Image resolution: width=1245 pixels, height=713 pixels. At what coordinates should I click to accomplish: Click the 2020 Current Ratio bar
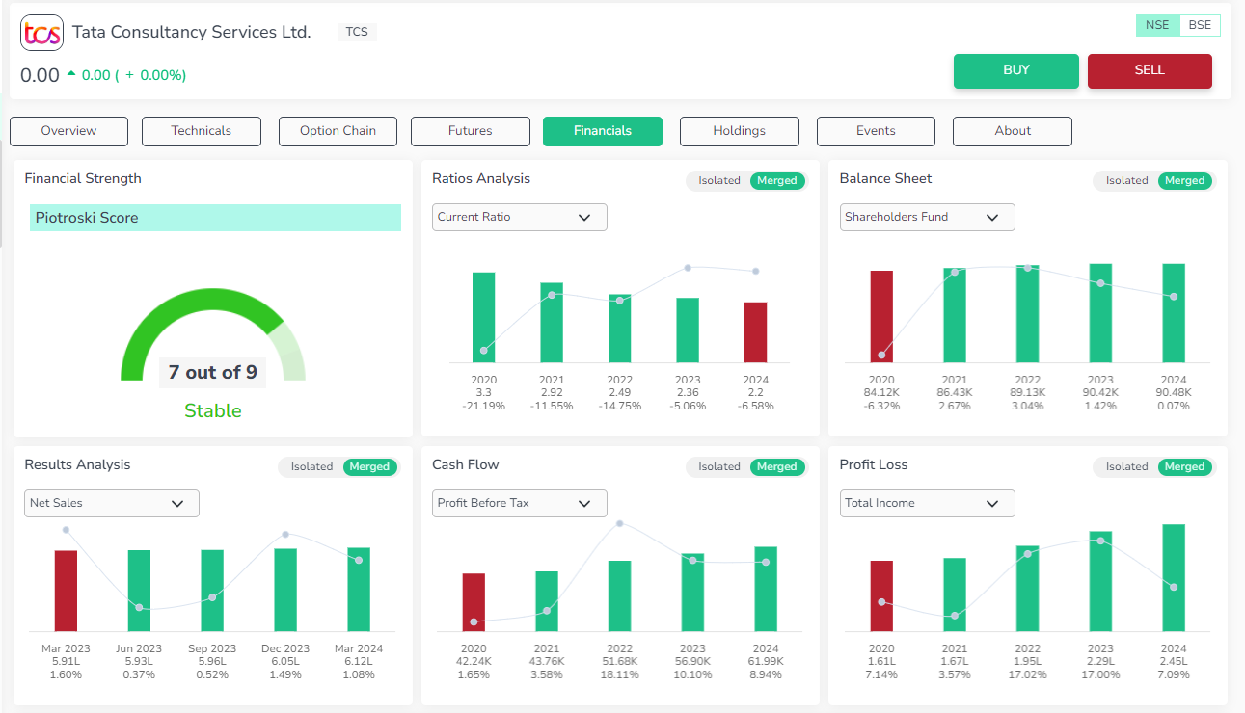pyautogui.click(x=484, y=318)
